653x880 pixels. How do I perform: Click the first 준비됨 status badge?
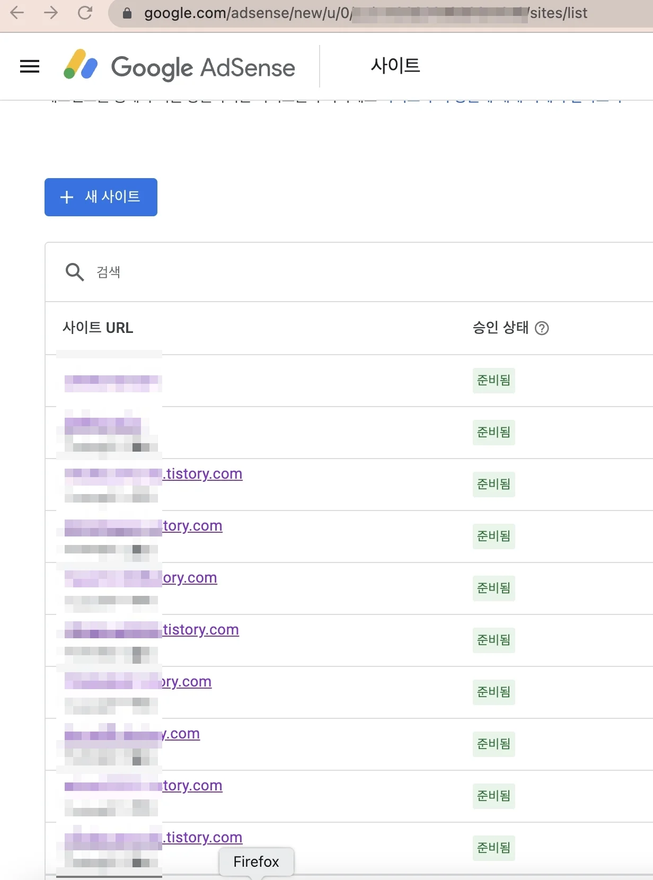point(493,380)
